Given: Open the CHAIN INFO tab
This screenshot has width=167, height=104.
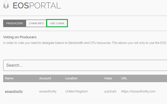Looking at the screenshot, I should click(36, 23).
